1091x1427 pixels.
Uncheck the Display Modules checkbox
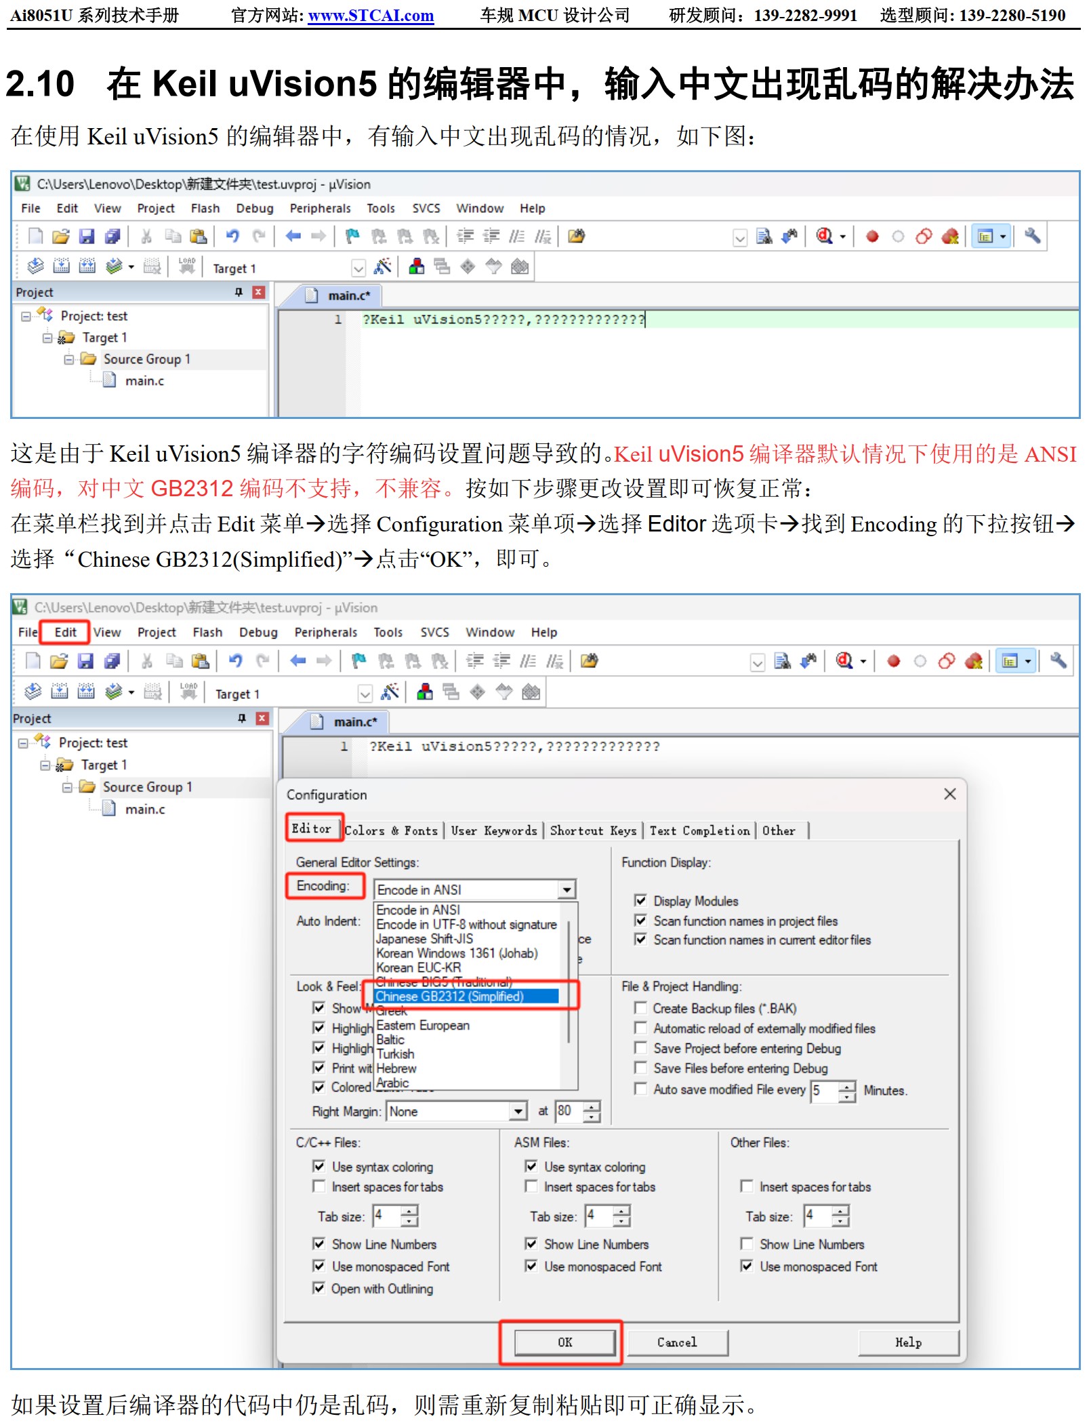[640, 900]
